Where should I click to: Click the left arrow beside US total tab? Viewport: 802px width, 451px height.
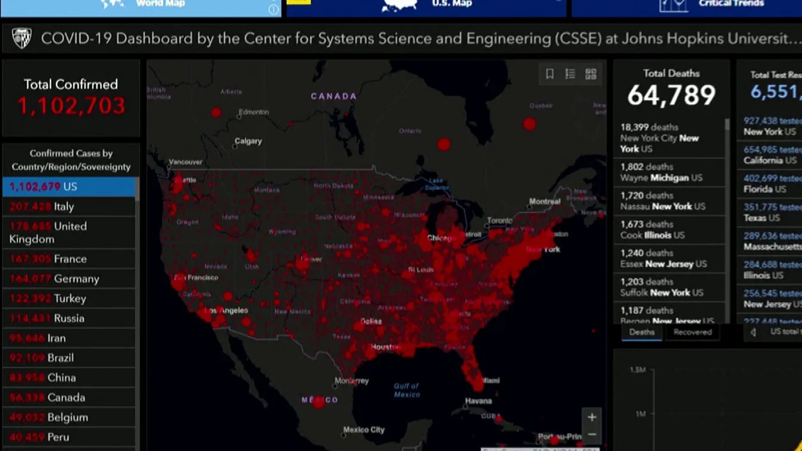753,332
